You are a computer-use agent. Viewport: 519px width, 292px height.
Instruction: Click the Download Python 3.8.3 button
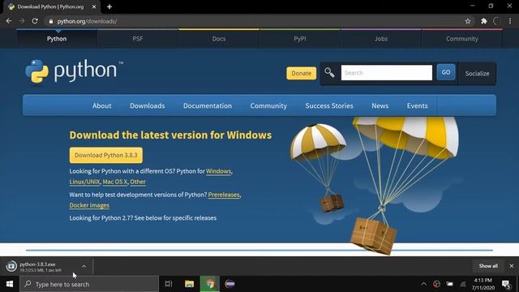106,155
